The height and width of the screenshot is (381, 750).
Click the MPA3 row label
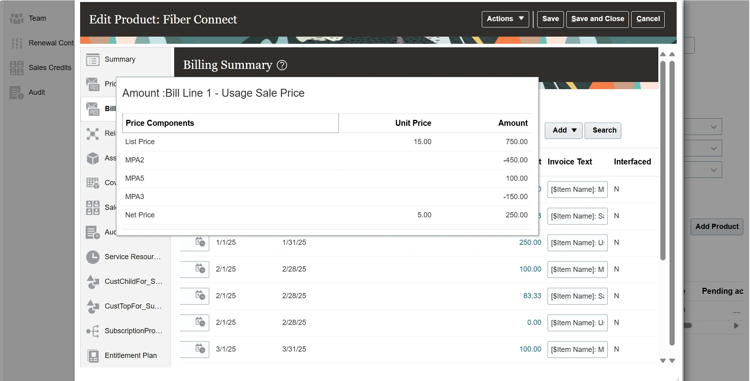click(x=135, y=197)
